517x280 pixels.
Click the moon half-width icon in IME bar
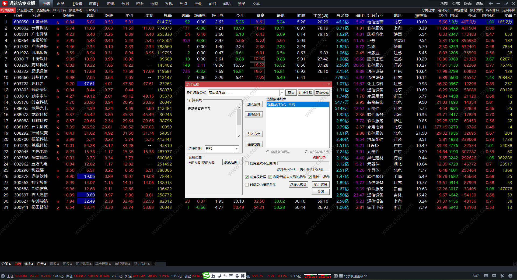click(x=219, y=276)
